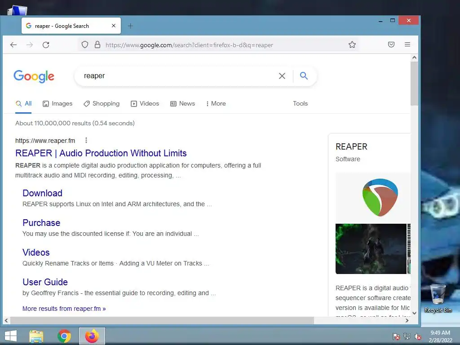
Task: Click the Firefox address bar URL
Action: (x=189, y=45)
